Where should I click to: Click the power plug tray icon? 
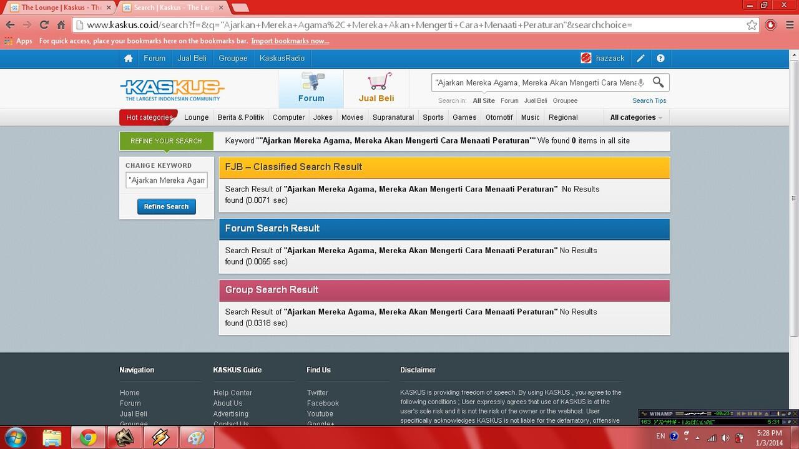pos(740,438)
